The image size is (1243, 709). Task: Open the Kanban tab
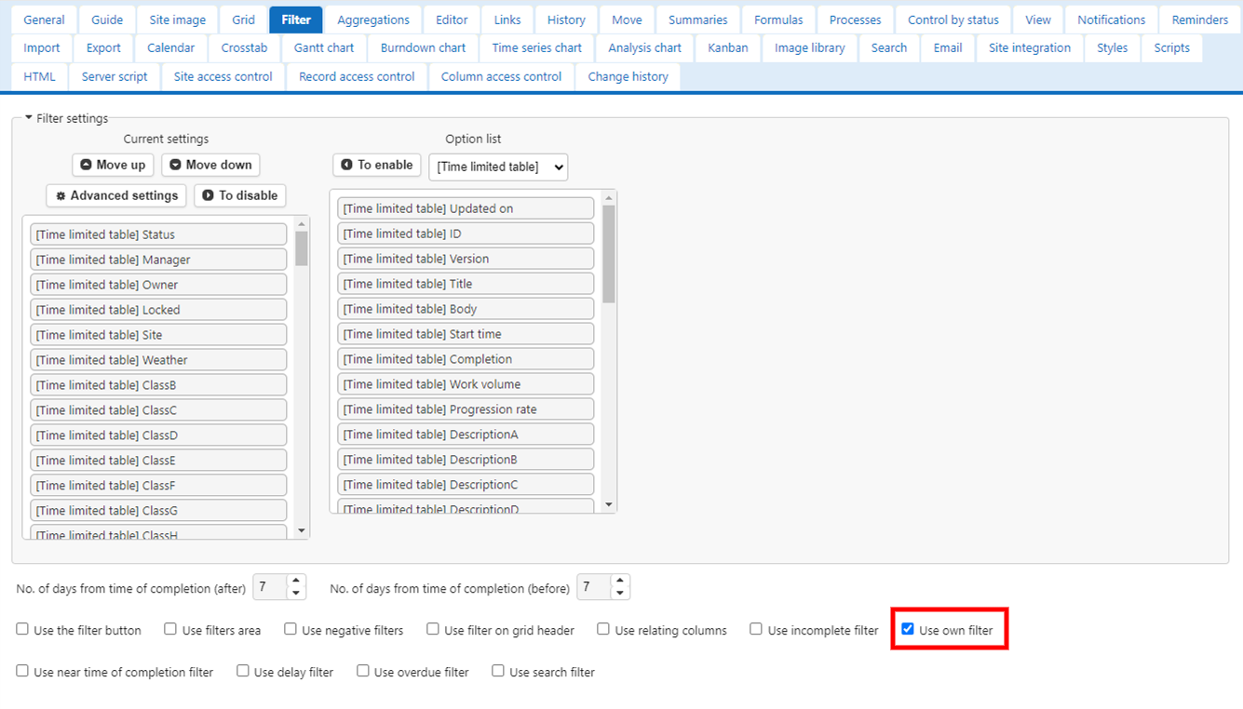pos(728,47)
